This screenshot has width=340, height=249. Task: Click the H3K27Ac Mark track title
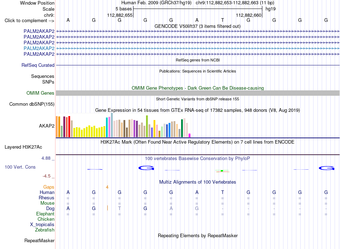(x=198, y=142)
